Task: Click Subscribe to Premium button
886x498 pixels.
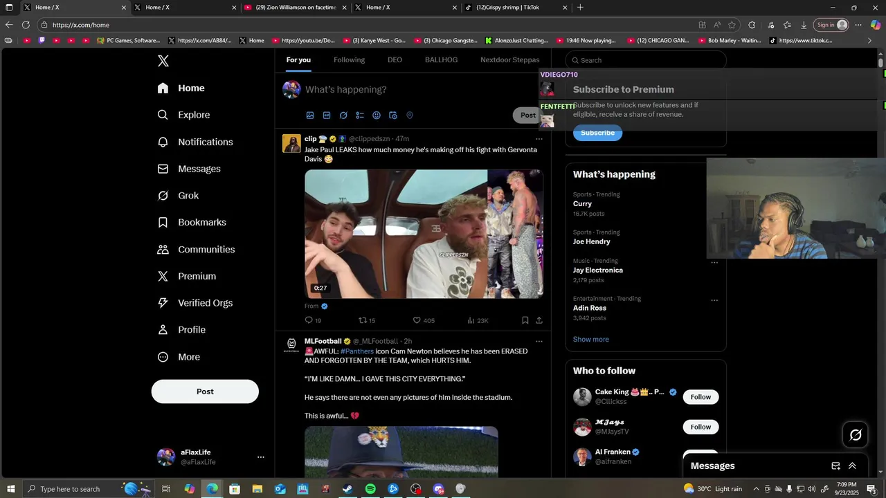Action: coord(597,133)
